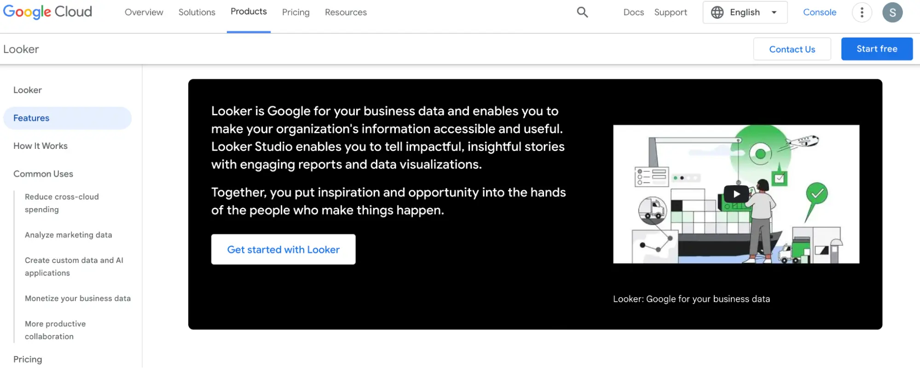Select Looker in the sidebar navigation
Screen dimensions: 920x368
tap(27, 90)
